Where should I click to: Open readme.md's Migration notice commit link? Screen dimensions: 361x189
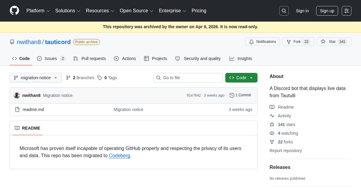point(128,109)
